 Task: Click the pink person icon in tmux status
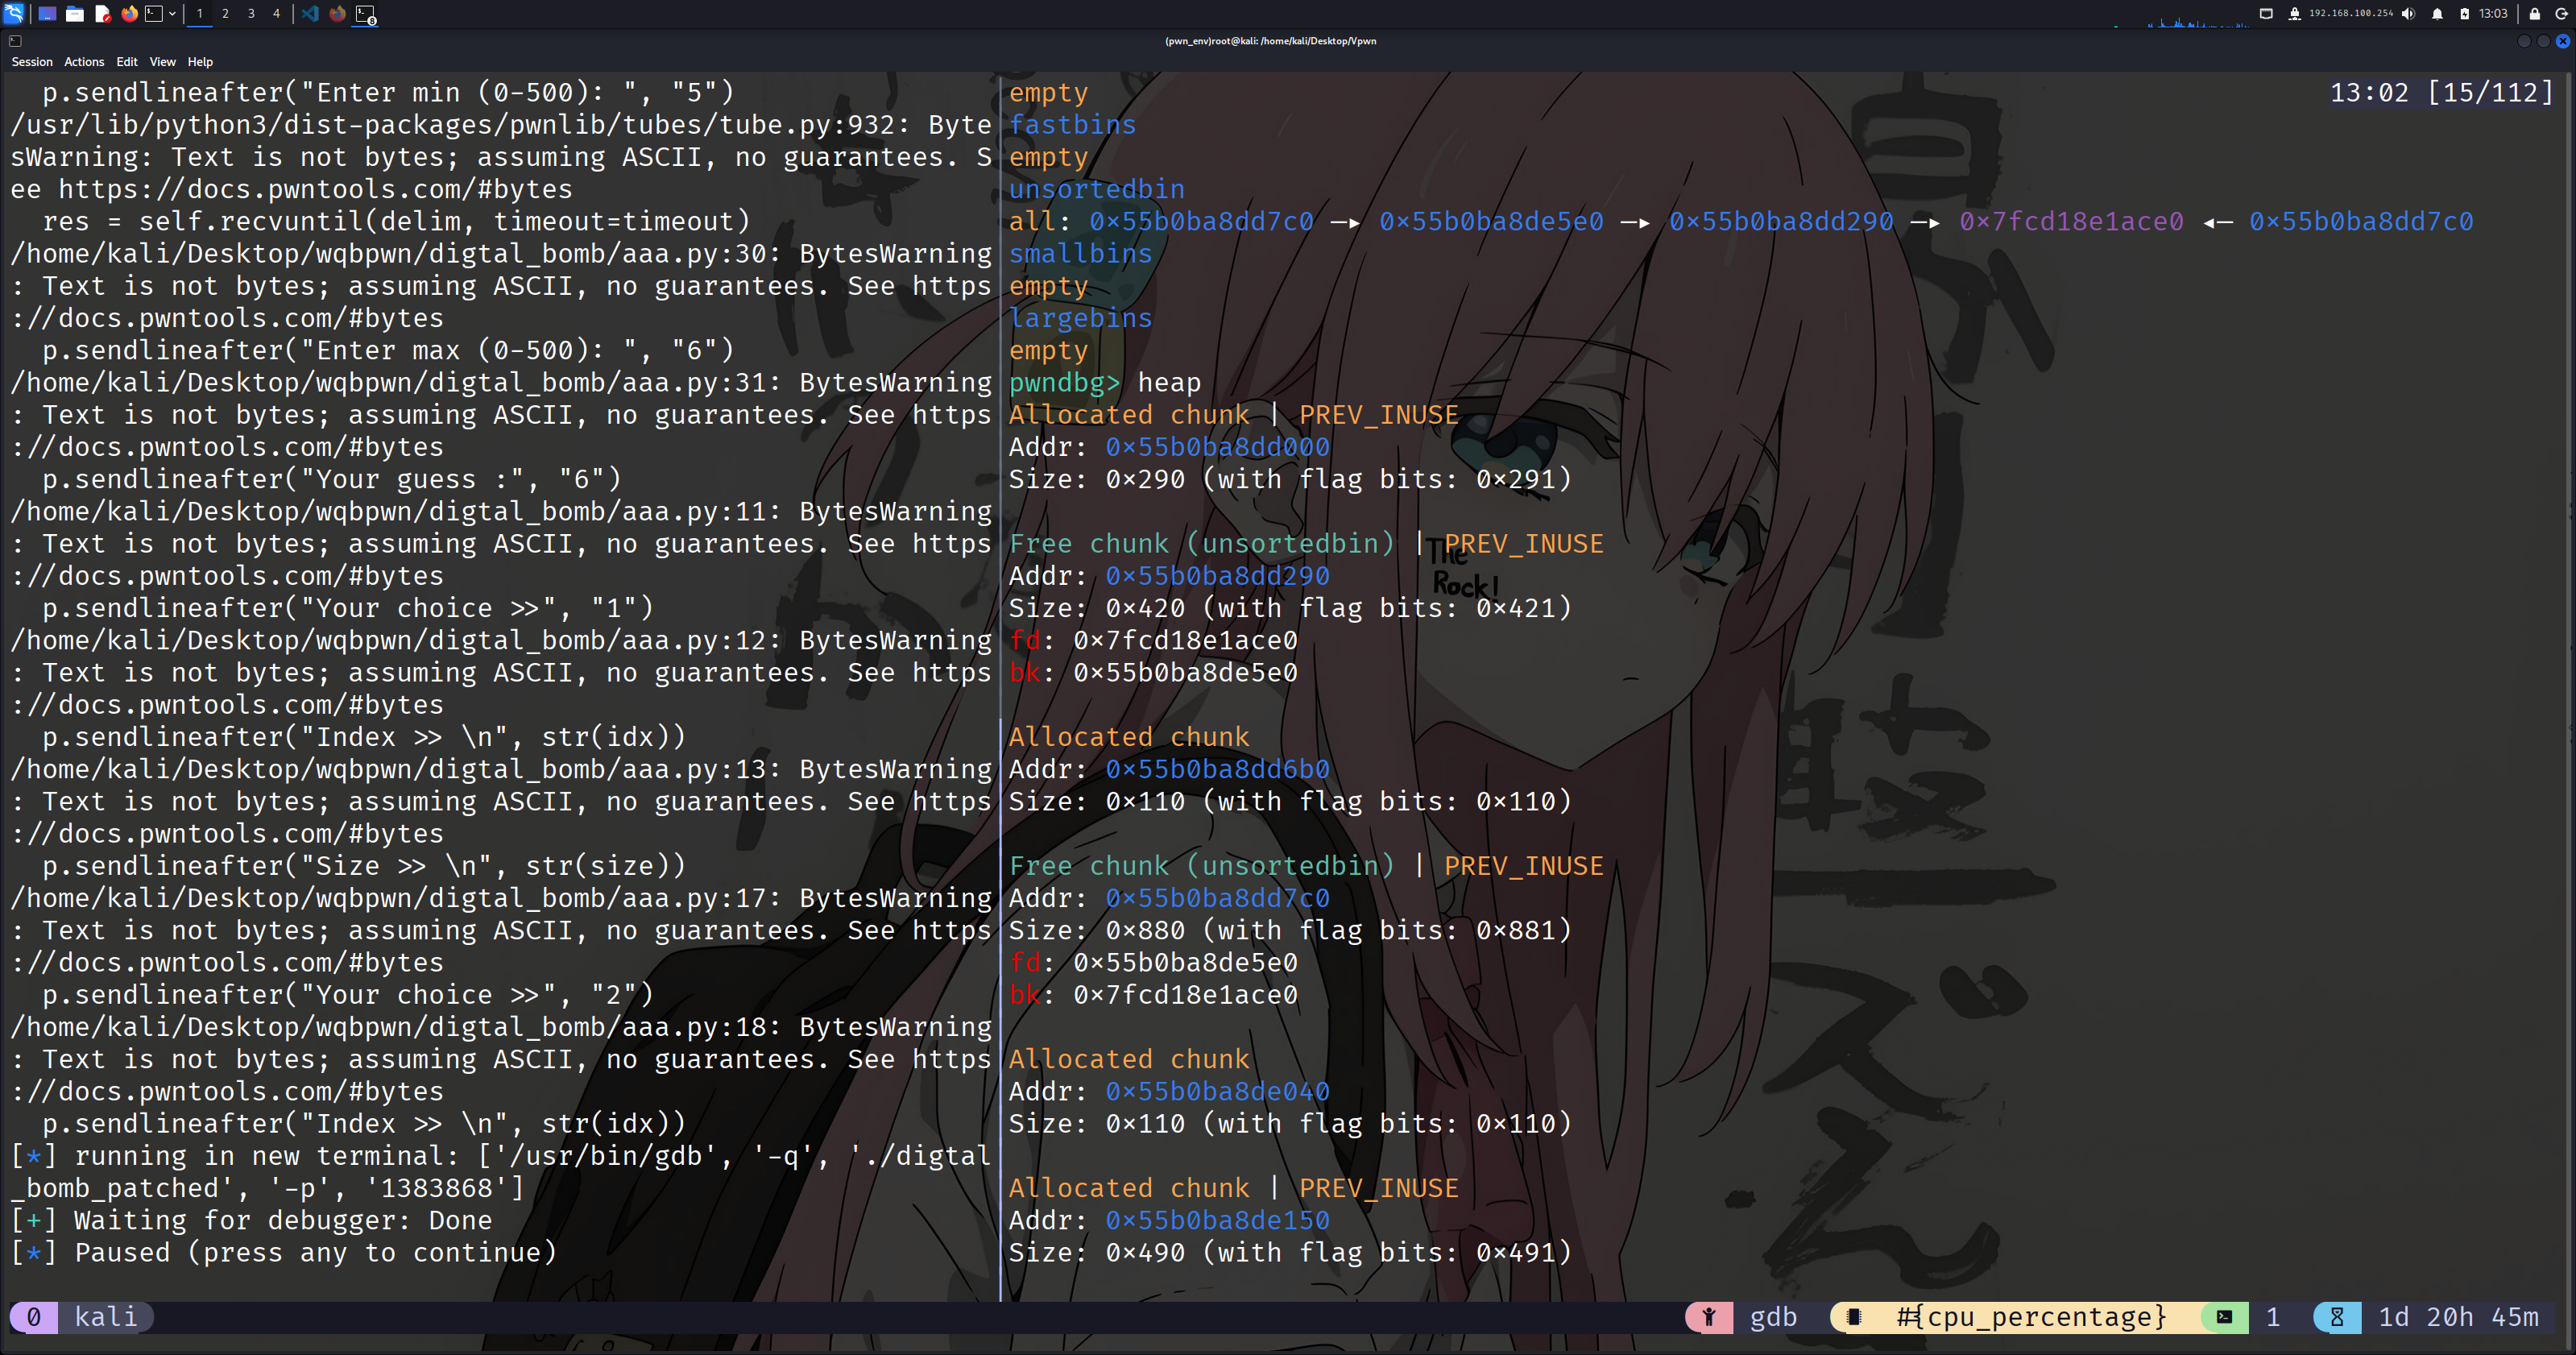pos(1709,1317)
